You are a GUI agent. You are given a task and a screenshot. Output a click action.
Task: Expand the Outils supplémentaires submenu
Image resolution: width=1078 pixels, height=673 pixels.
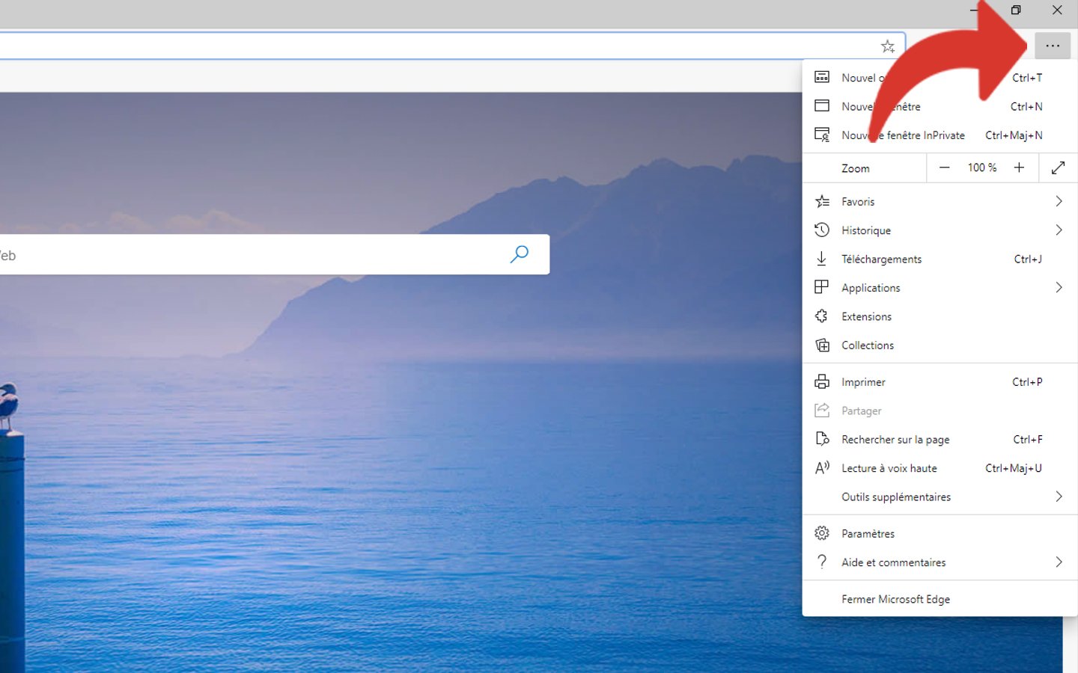pyautogui.click(x=1059, y=497)
